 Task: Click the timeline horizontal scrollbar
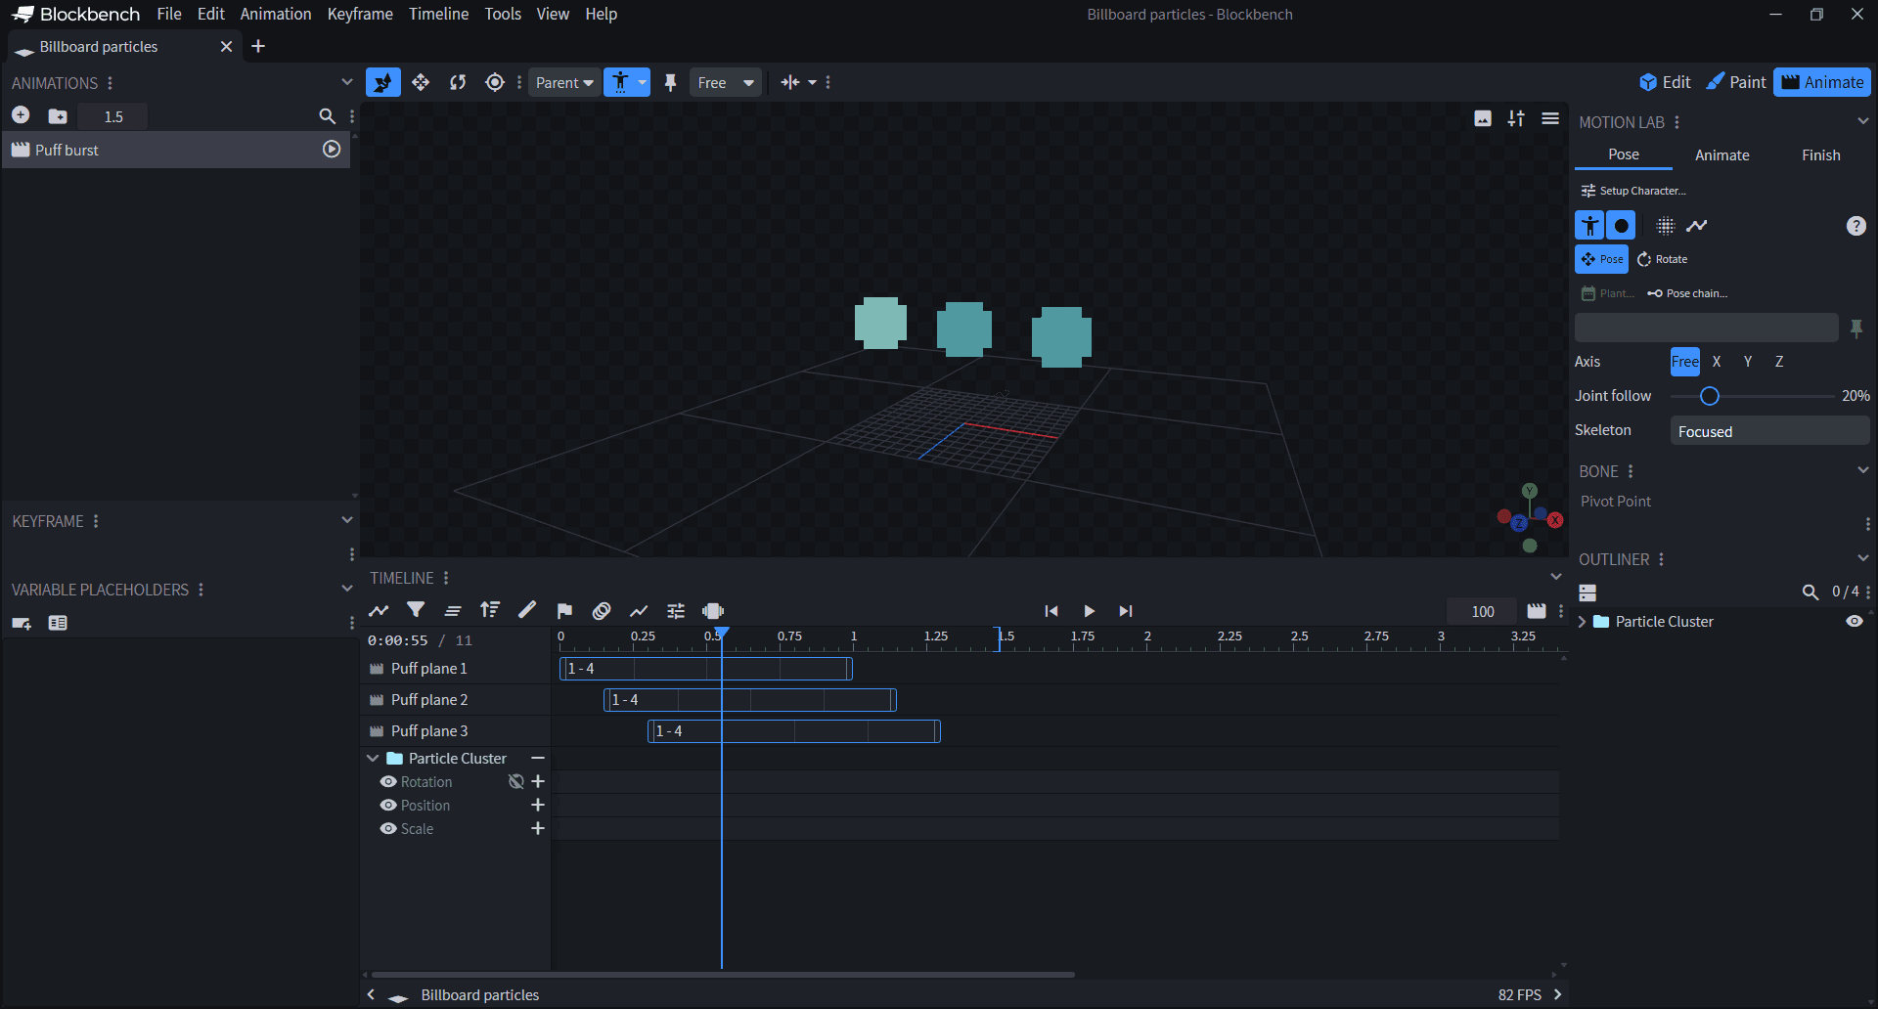pyautogui.click(x=724, y=974)
